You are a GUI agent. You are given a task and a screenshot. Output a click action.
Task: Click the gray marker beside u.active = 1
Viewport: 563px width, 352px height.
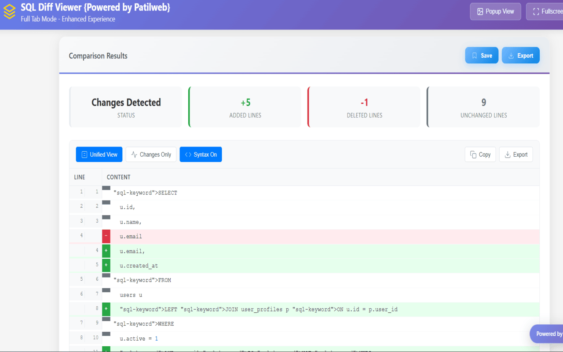(106, 334)
